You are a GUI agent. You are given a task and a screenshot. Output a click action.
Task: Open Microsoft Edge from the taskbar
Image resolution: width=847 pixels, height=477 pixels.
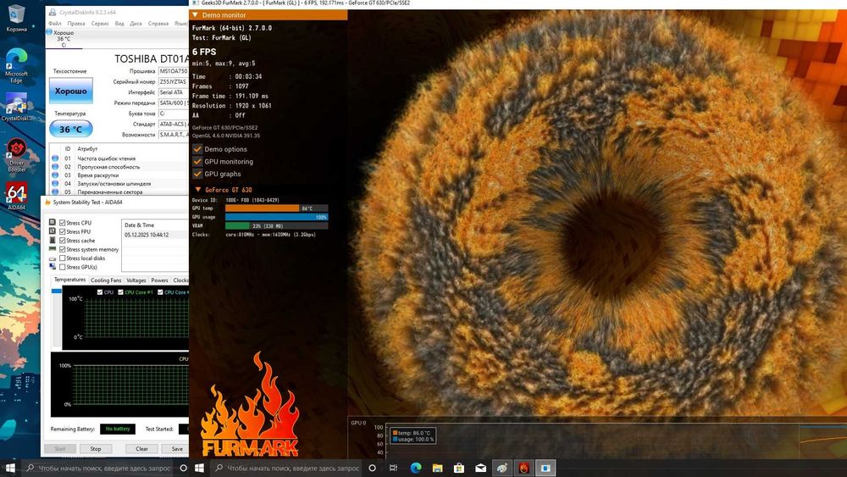click(415, 468)
